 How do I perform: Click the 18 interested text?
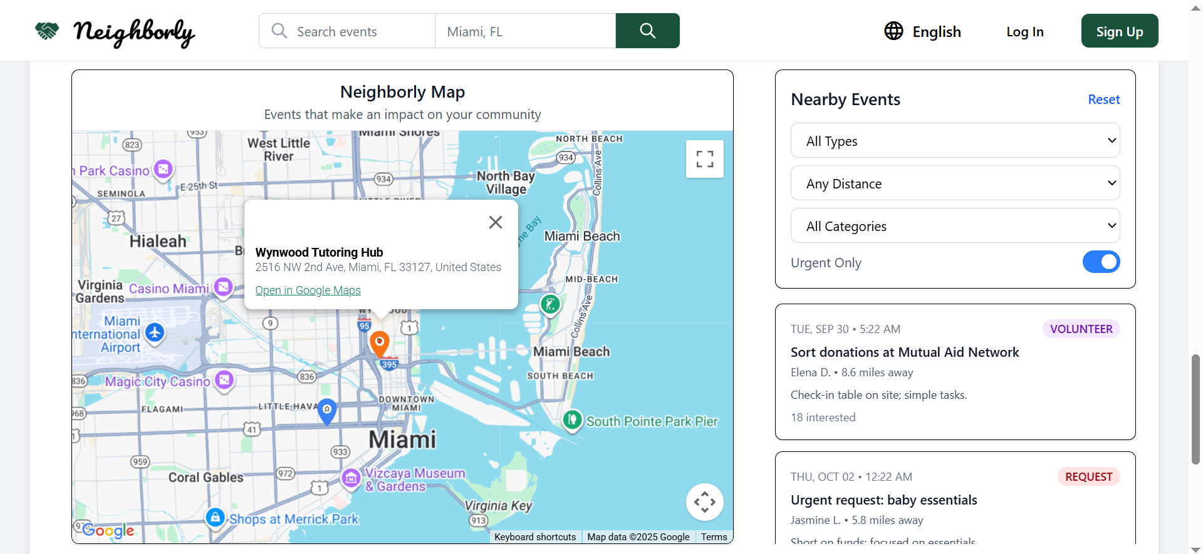pyautogui.click(x=823, y=418)
